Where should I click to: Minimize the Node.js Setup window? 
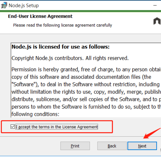[x=155, y=5]
